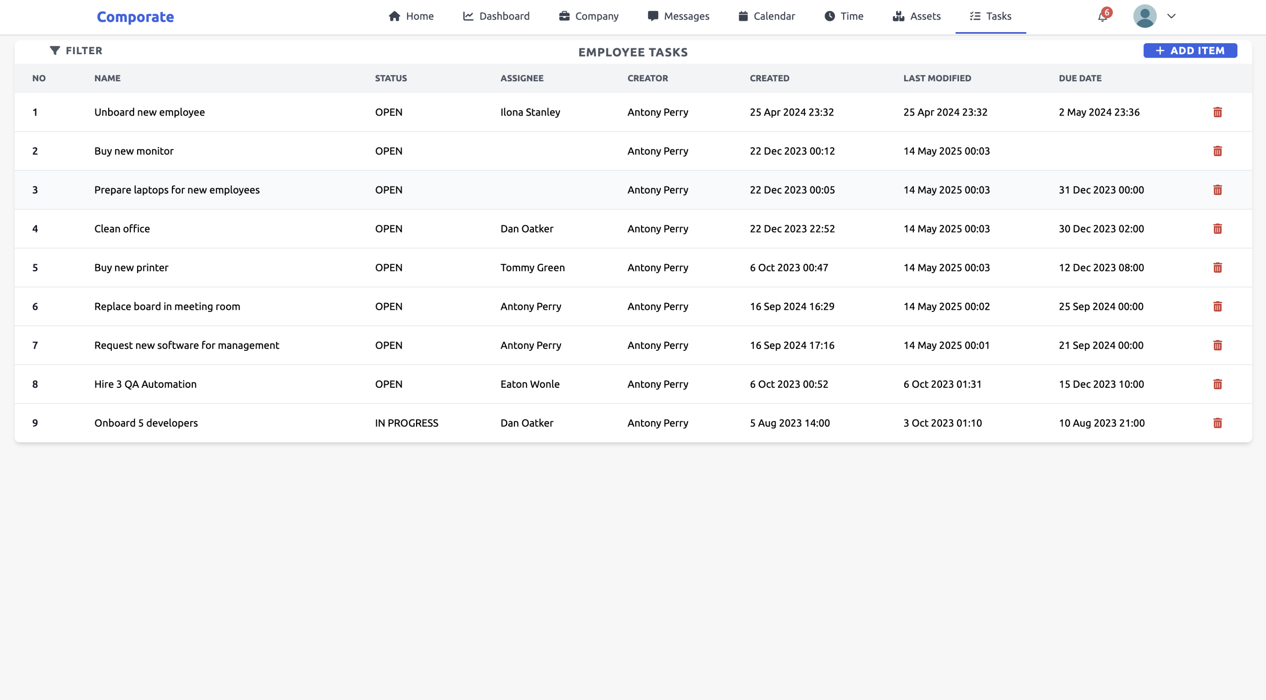This screenshot has height=700, width=1266.
Task: Click the Add Item button
Action: click(x=1190, y=50)
